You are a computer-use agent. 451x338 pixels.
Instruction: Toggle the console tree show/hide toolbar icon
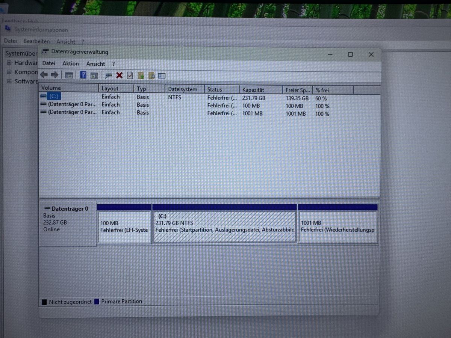[x=69, y=75]
